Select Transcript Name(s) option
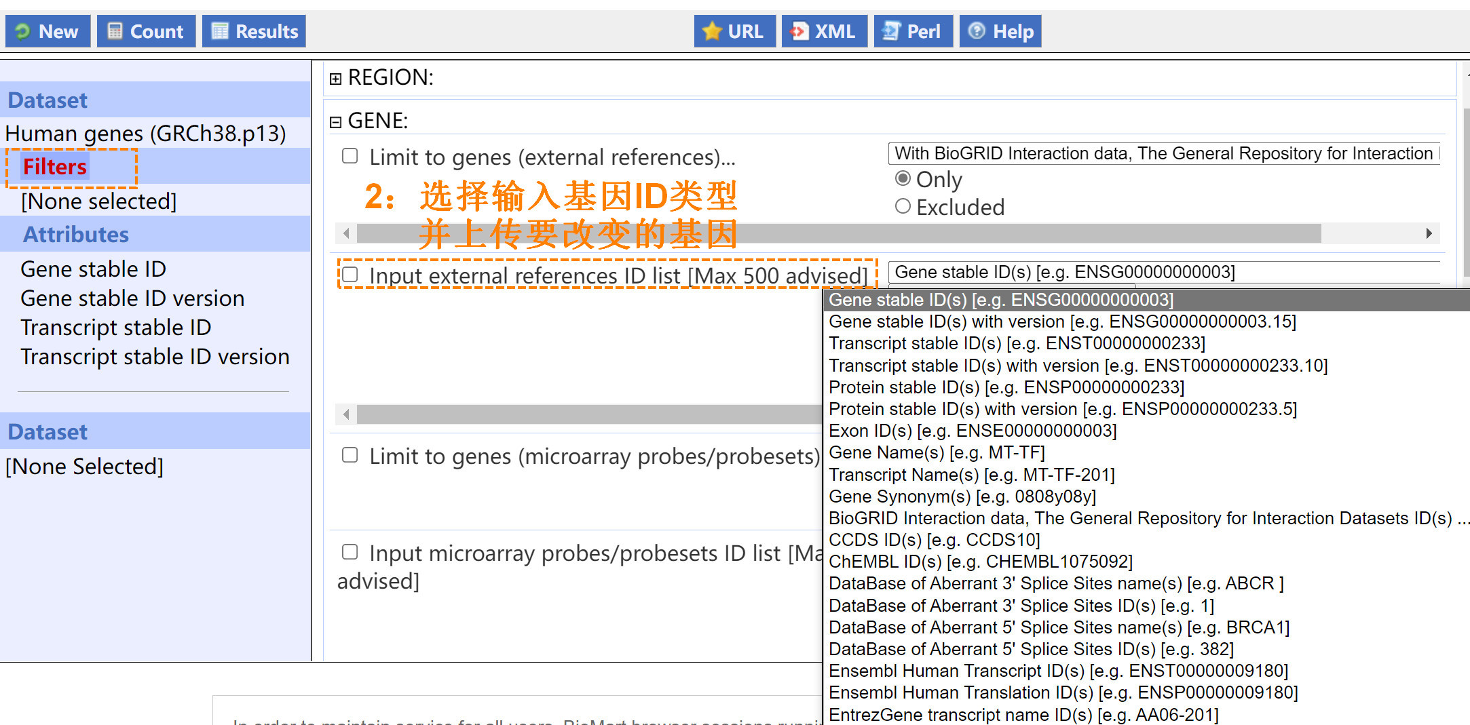 (x=1146, y=475)
